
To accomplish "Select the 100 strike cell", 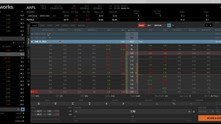I will [132, 53].
